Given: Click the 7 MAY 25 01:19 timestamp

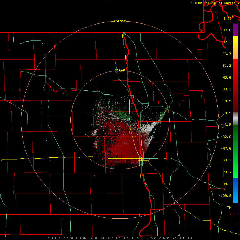Looking at the screenshot, I should (x=176, y=238).
